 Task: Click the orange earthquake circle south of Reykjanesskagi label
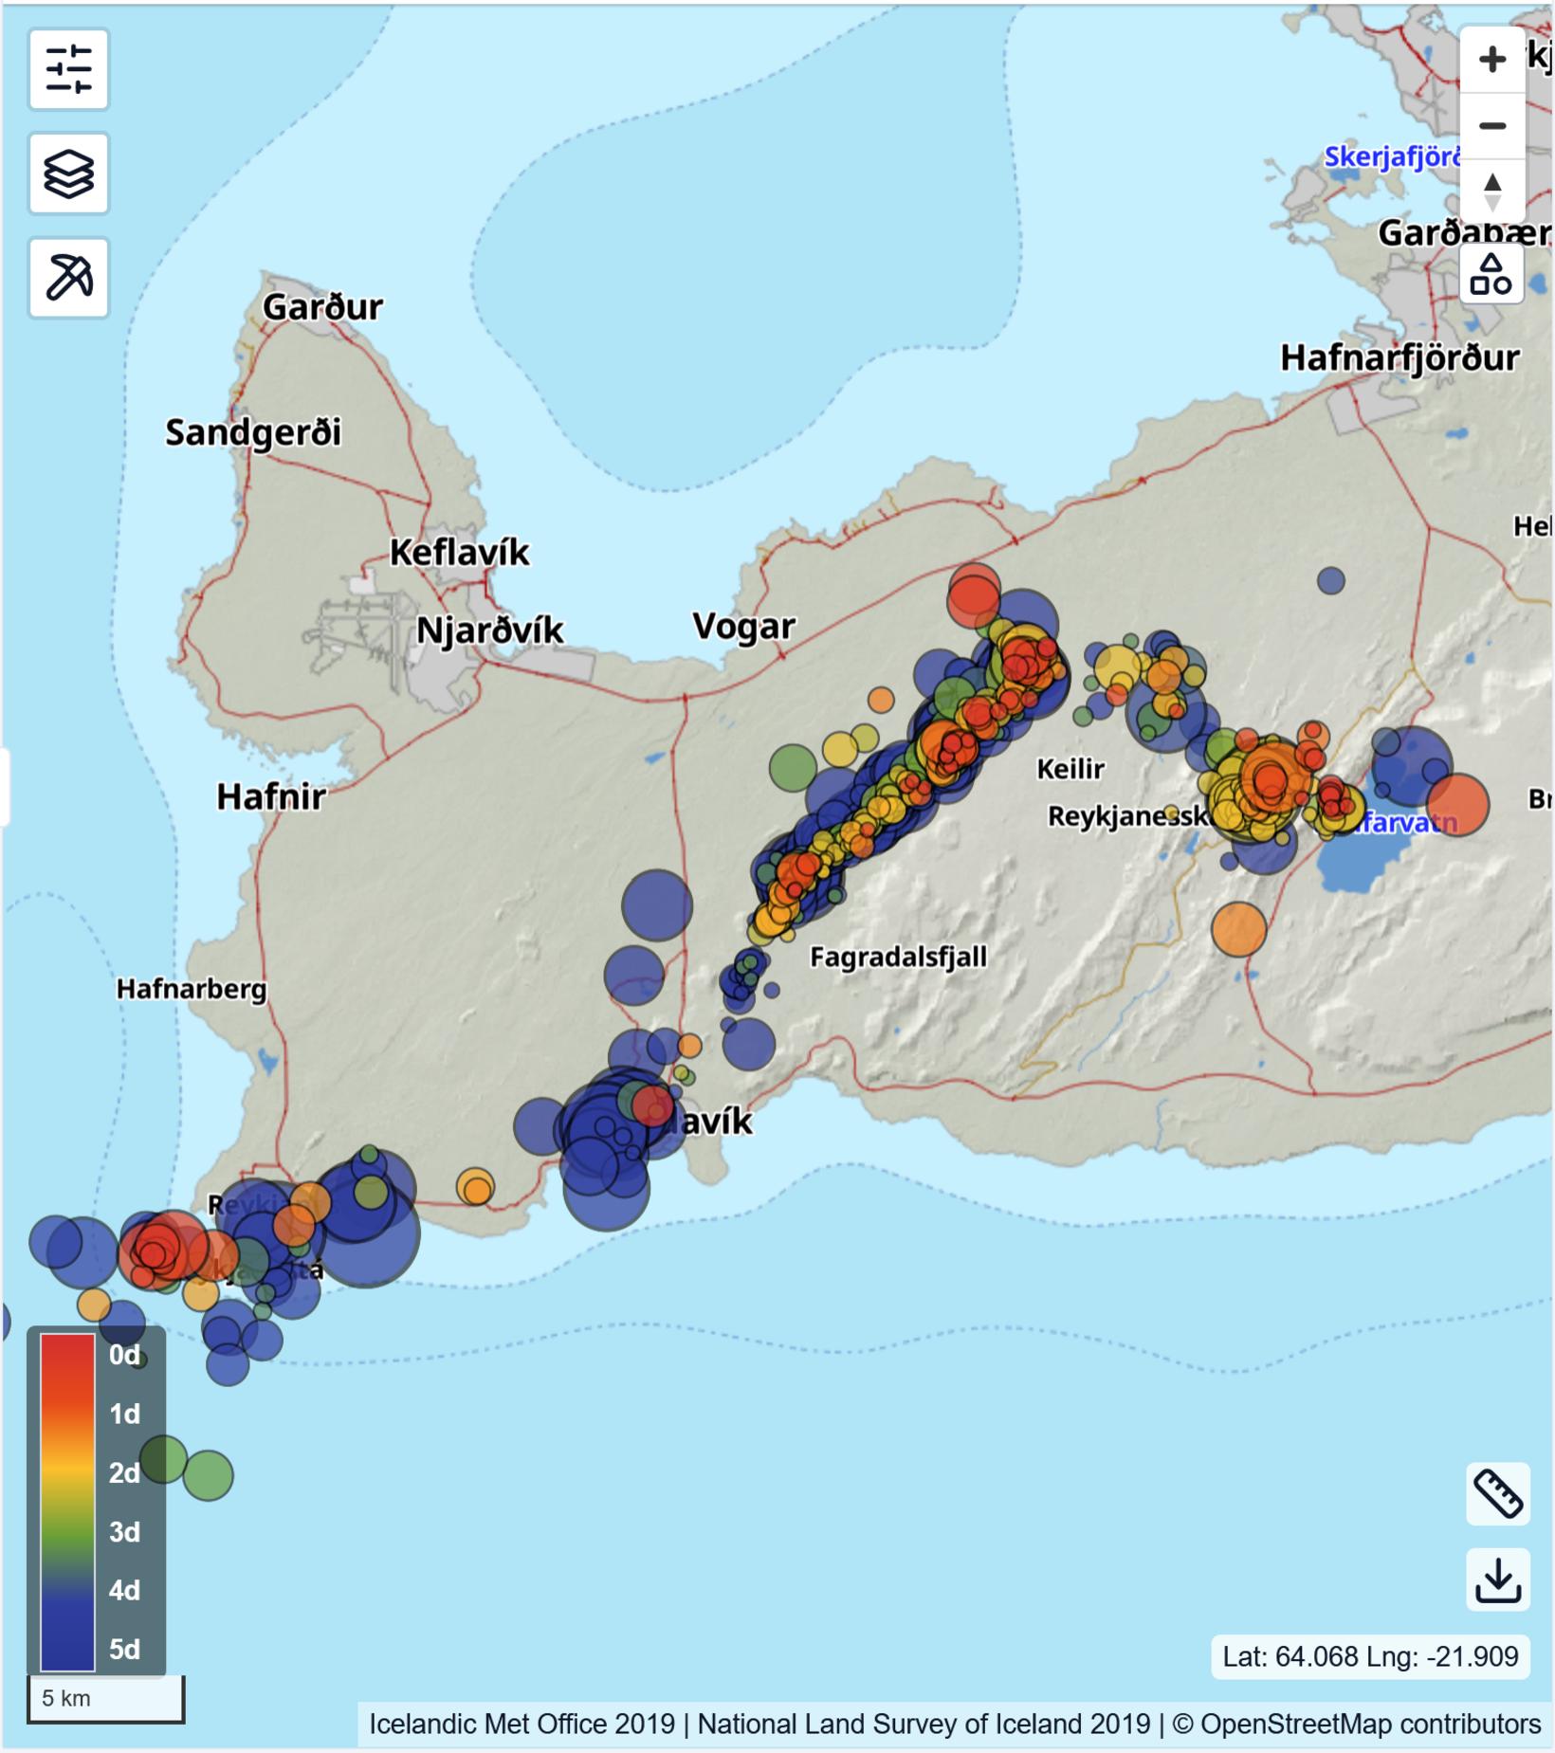click(x=1238, y=928)
